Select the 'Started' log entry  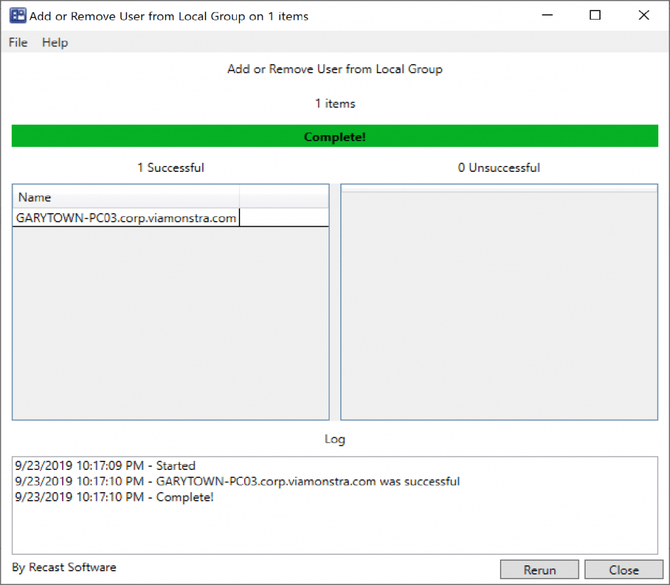point(105,466)
